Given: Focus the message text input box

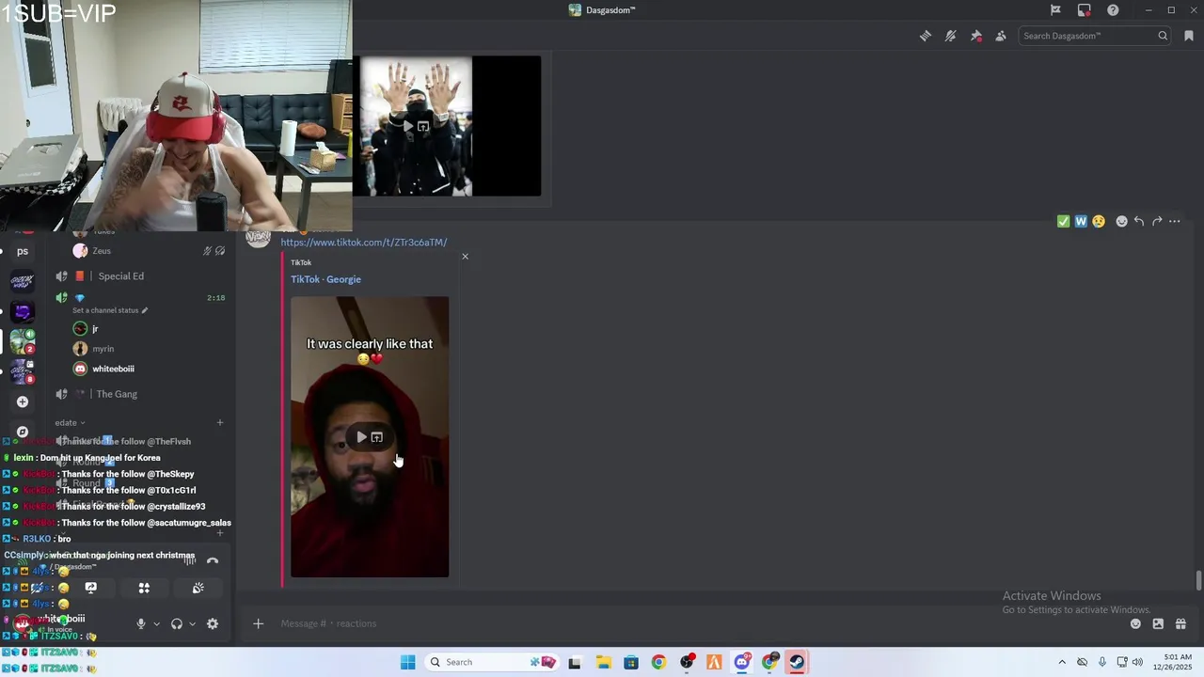Looking at the screenshot, I should pos(696,623).
